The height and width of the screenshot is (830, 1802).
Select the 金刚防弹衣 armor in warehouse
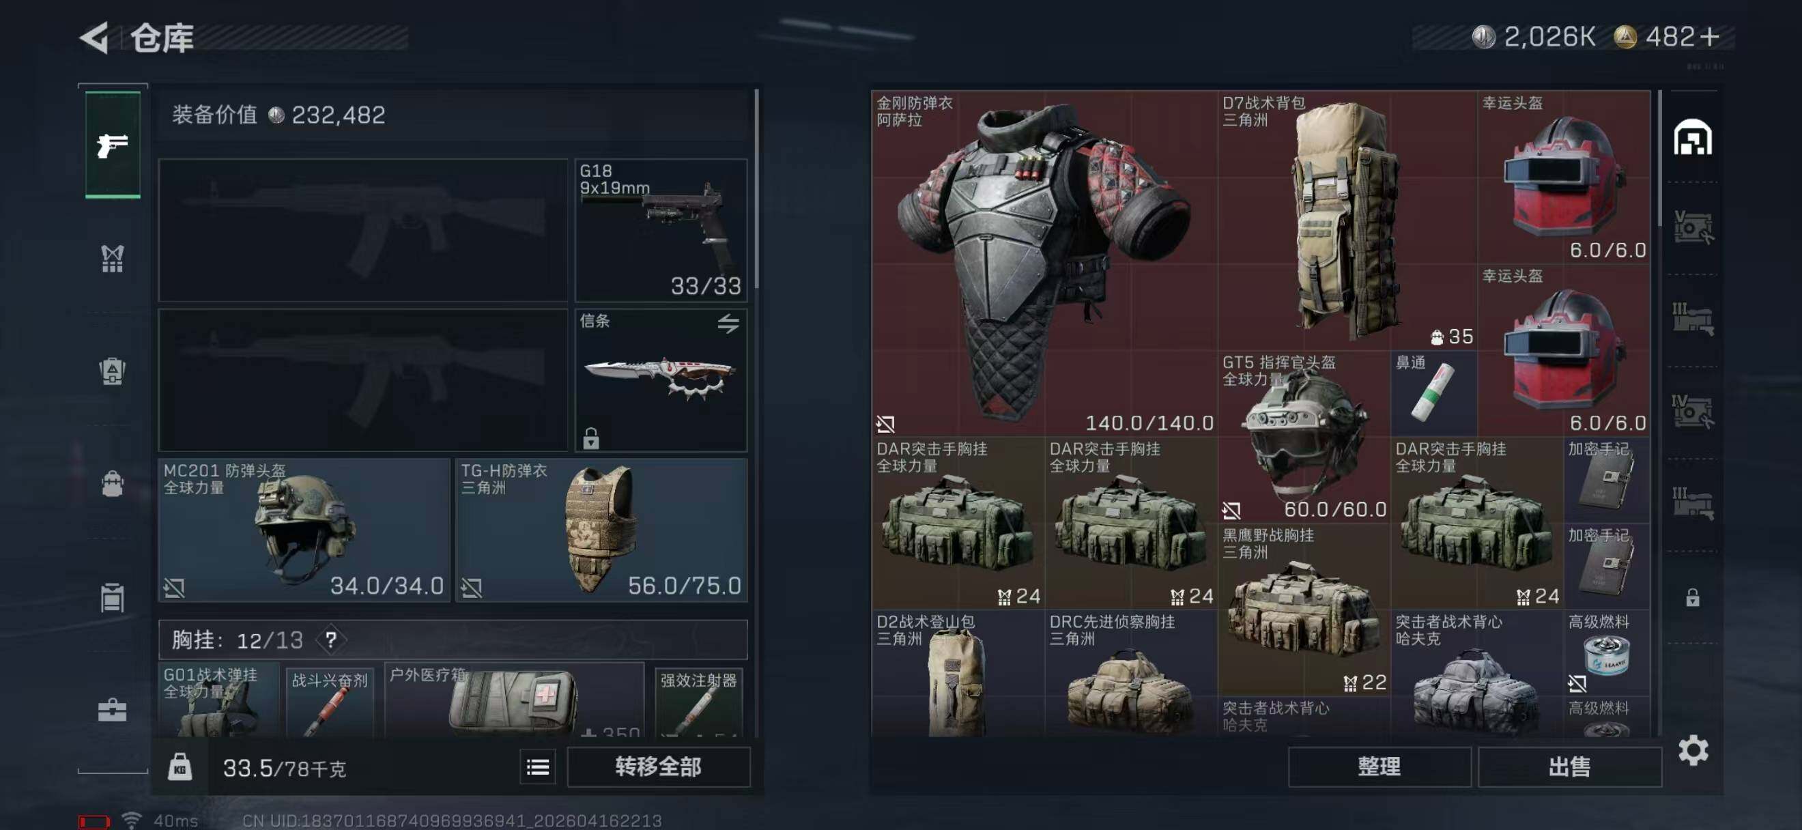pos(1044,263)
